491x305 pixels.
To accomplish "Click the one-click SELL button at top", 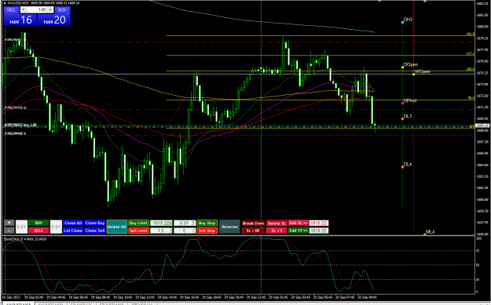I will (11, 10).
